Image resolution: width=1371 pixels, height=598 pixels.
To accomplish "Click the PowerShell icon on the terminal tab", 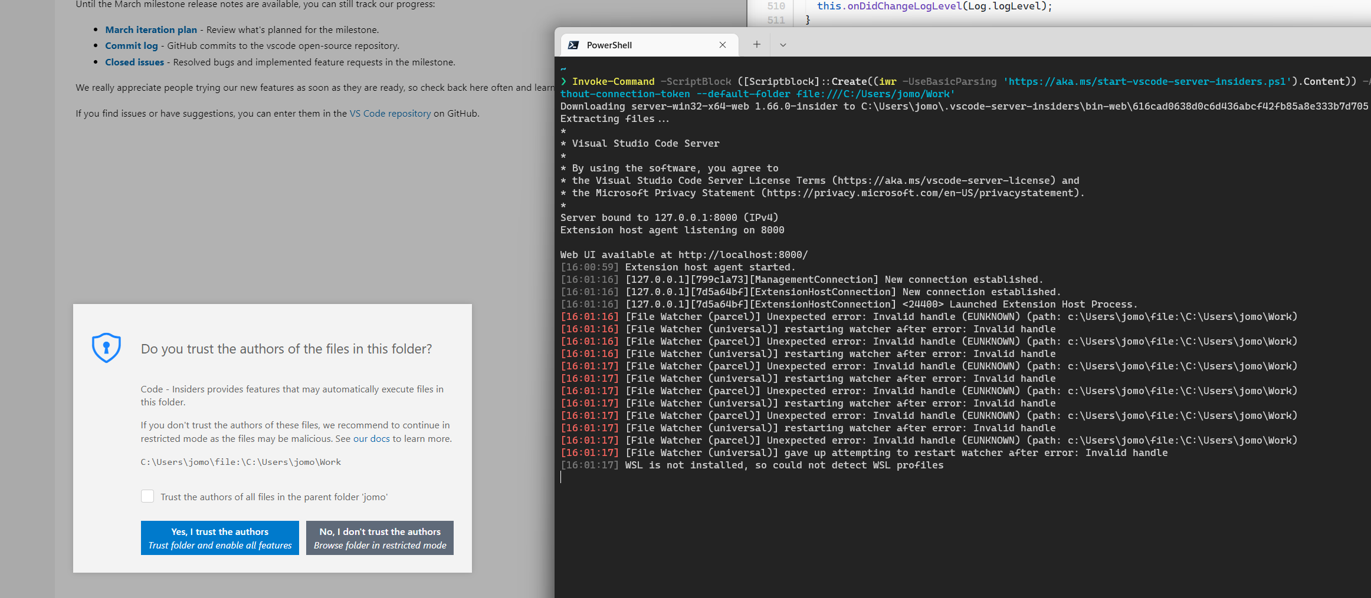I will click(573, 44).
